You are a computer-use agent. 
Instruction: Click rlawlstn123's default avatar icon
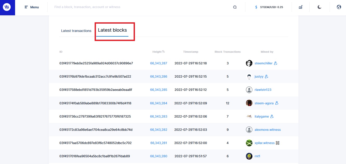[x=249, y=90]
